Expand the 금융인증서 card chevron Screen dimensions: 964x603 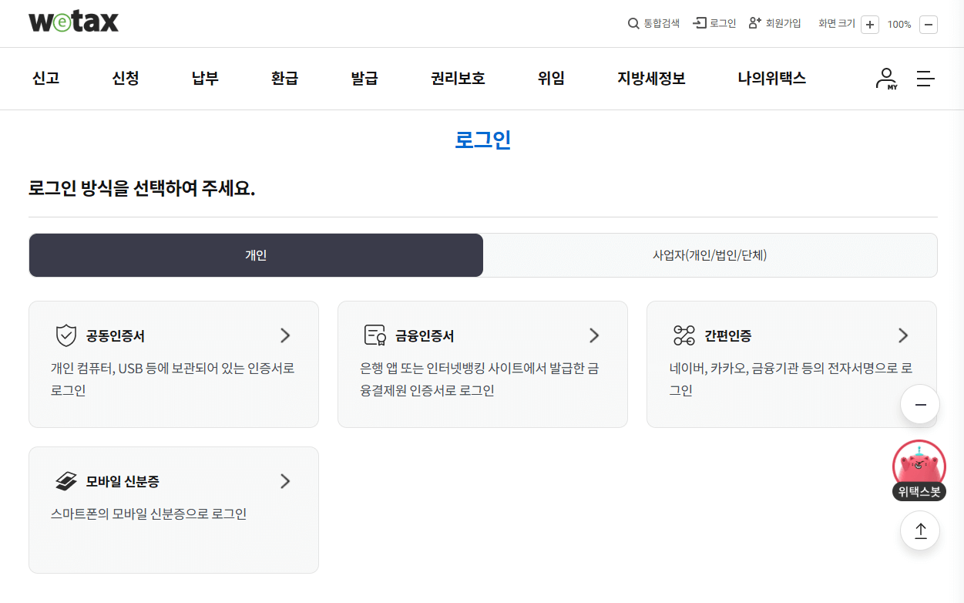(x=593, y=335)
